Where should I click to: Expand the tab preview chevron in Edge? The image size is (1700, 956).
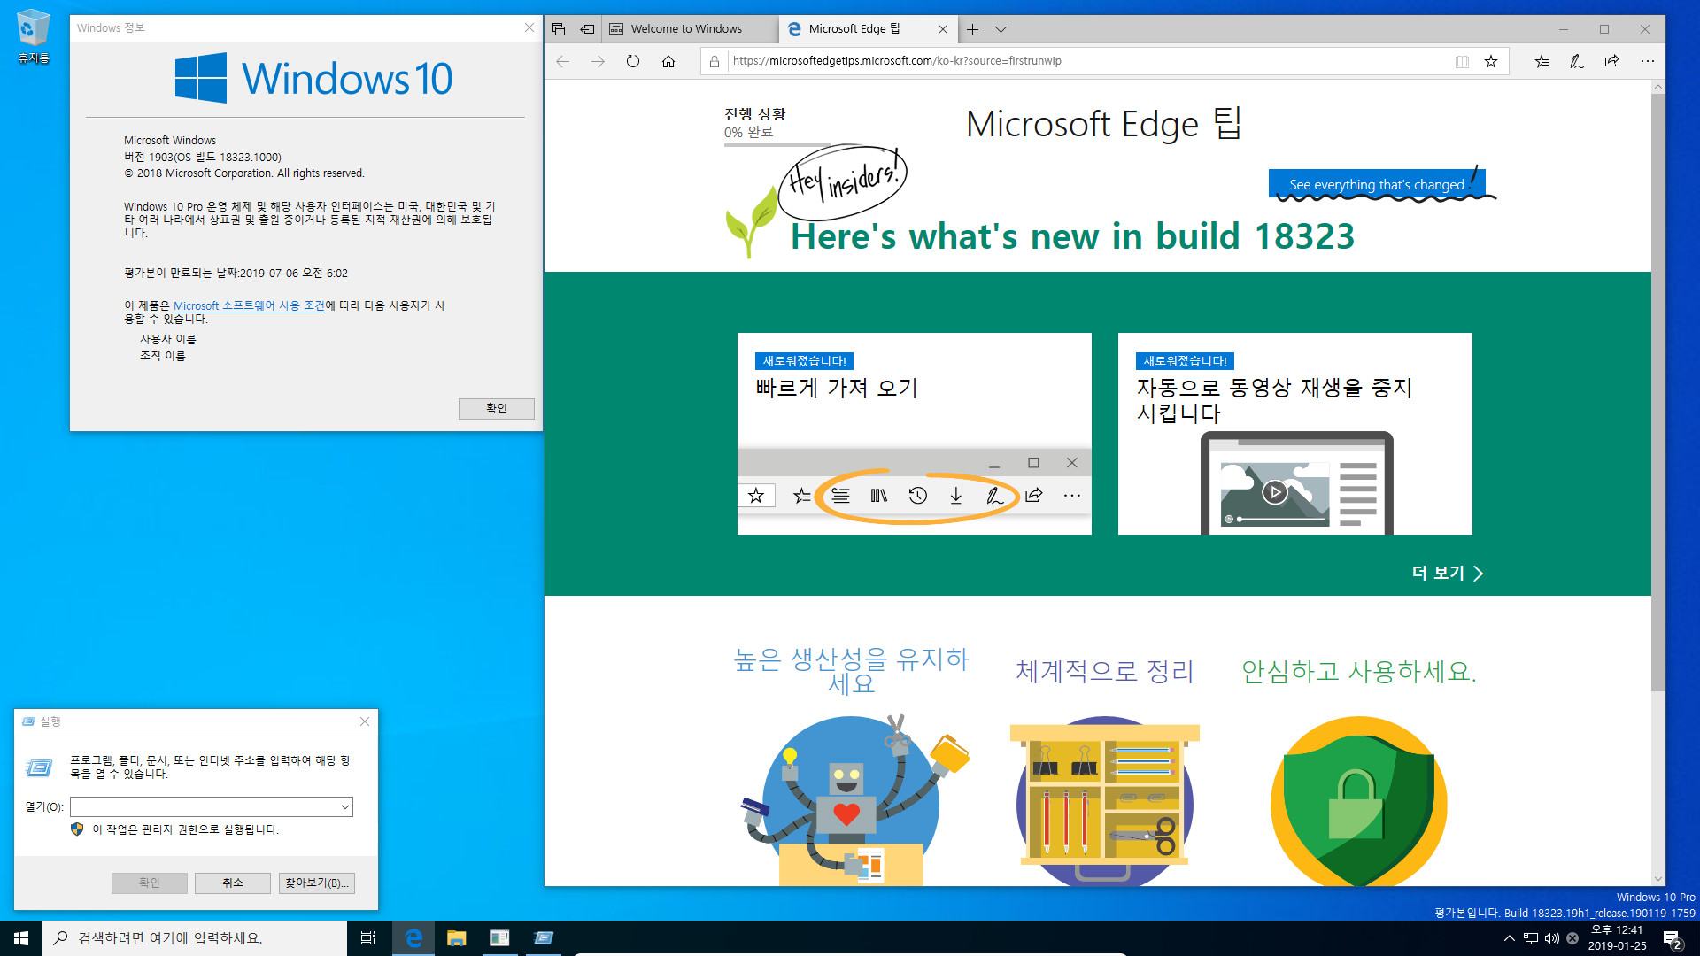1001,29
